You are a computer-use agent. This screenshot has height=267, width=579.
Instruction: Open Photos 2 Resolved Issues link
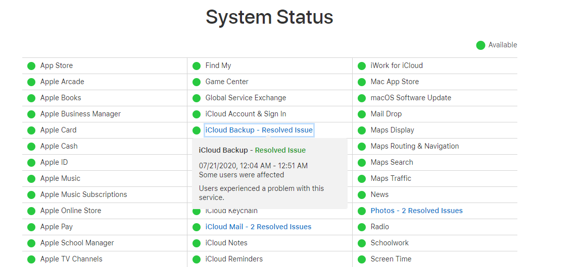416,211
